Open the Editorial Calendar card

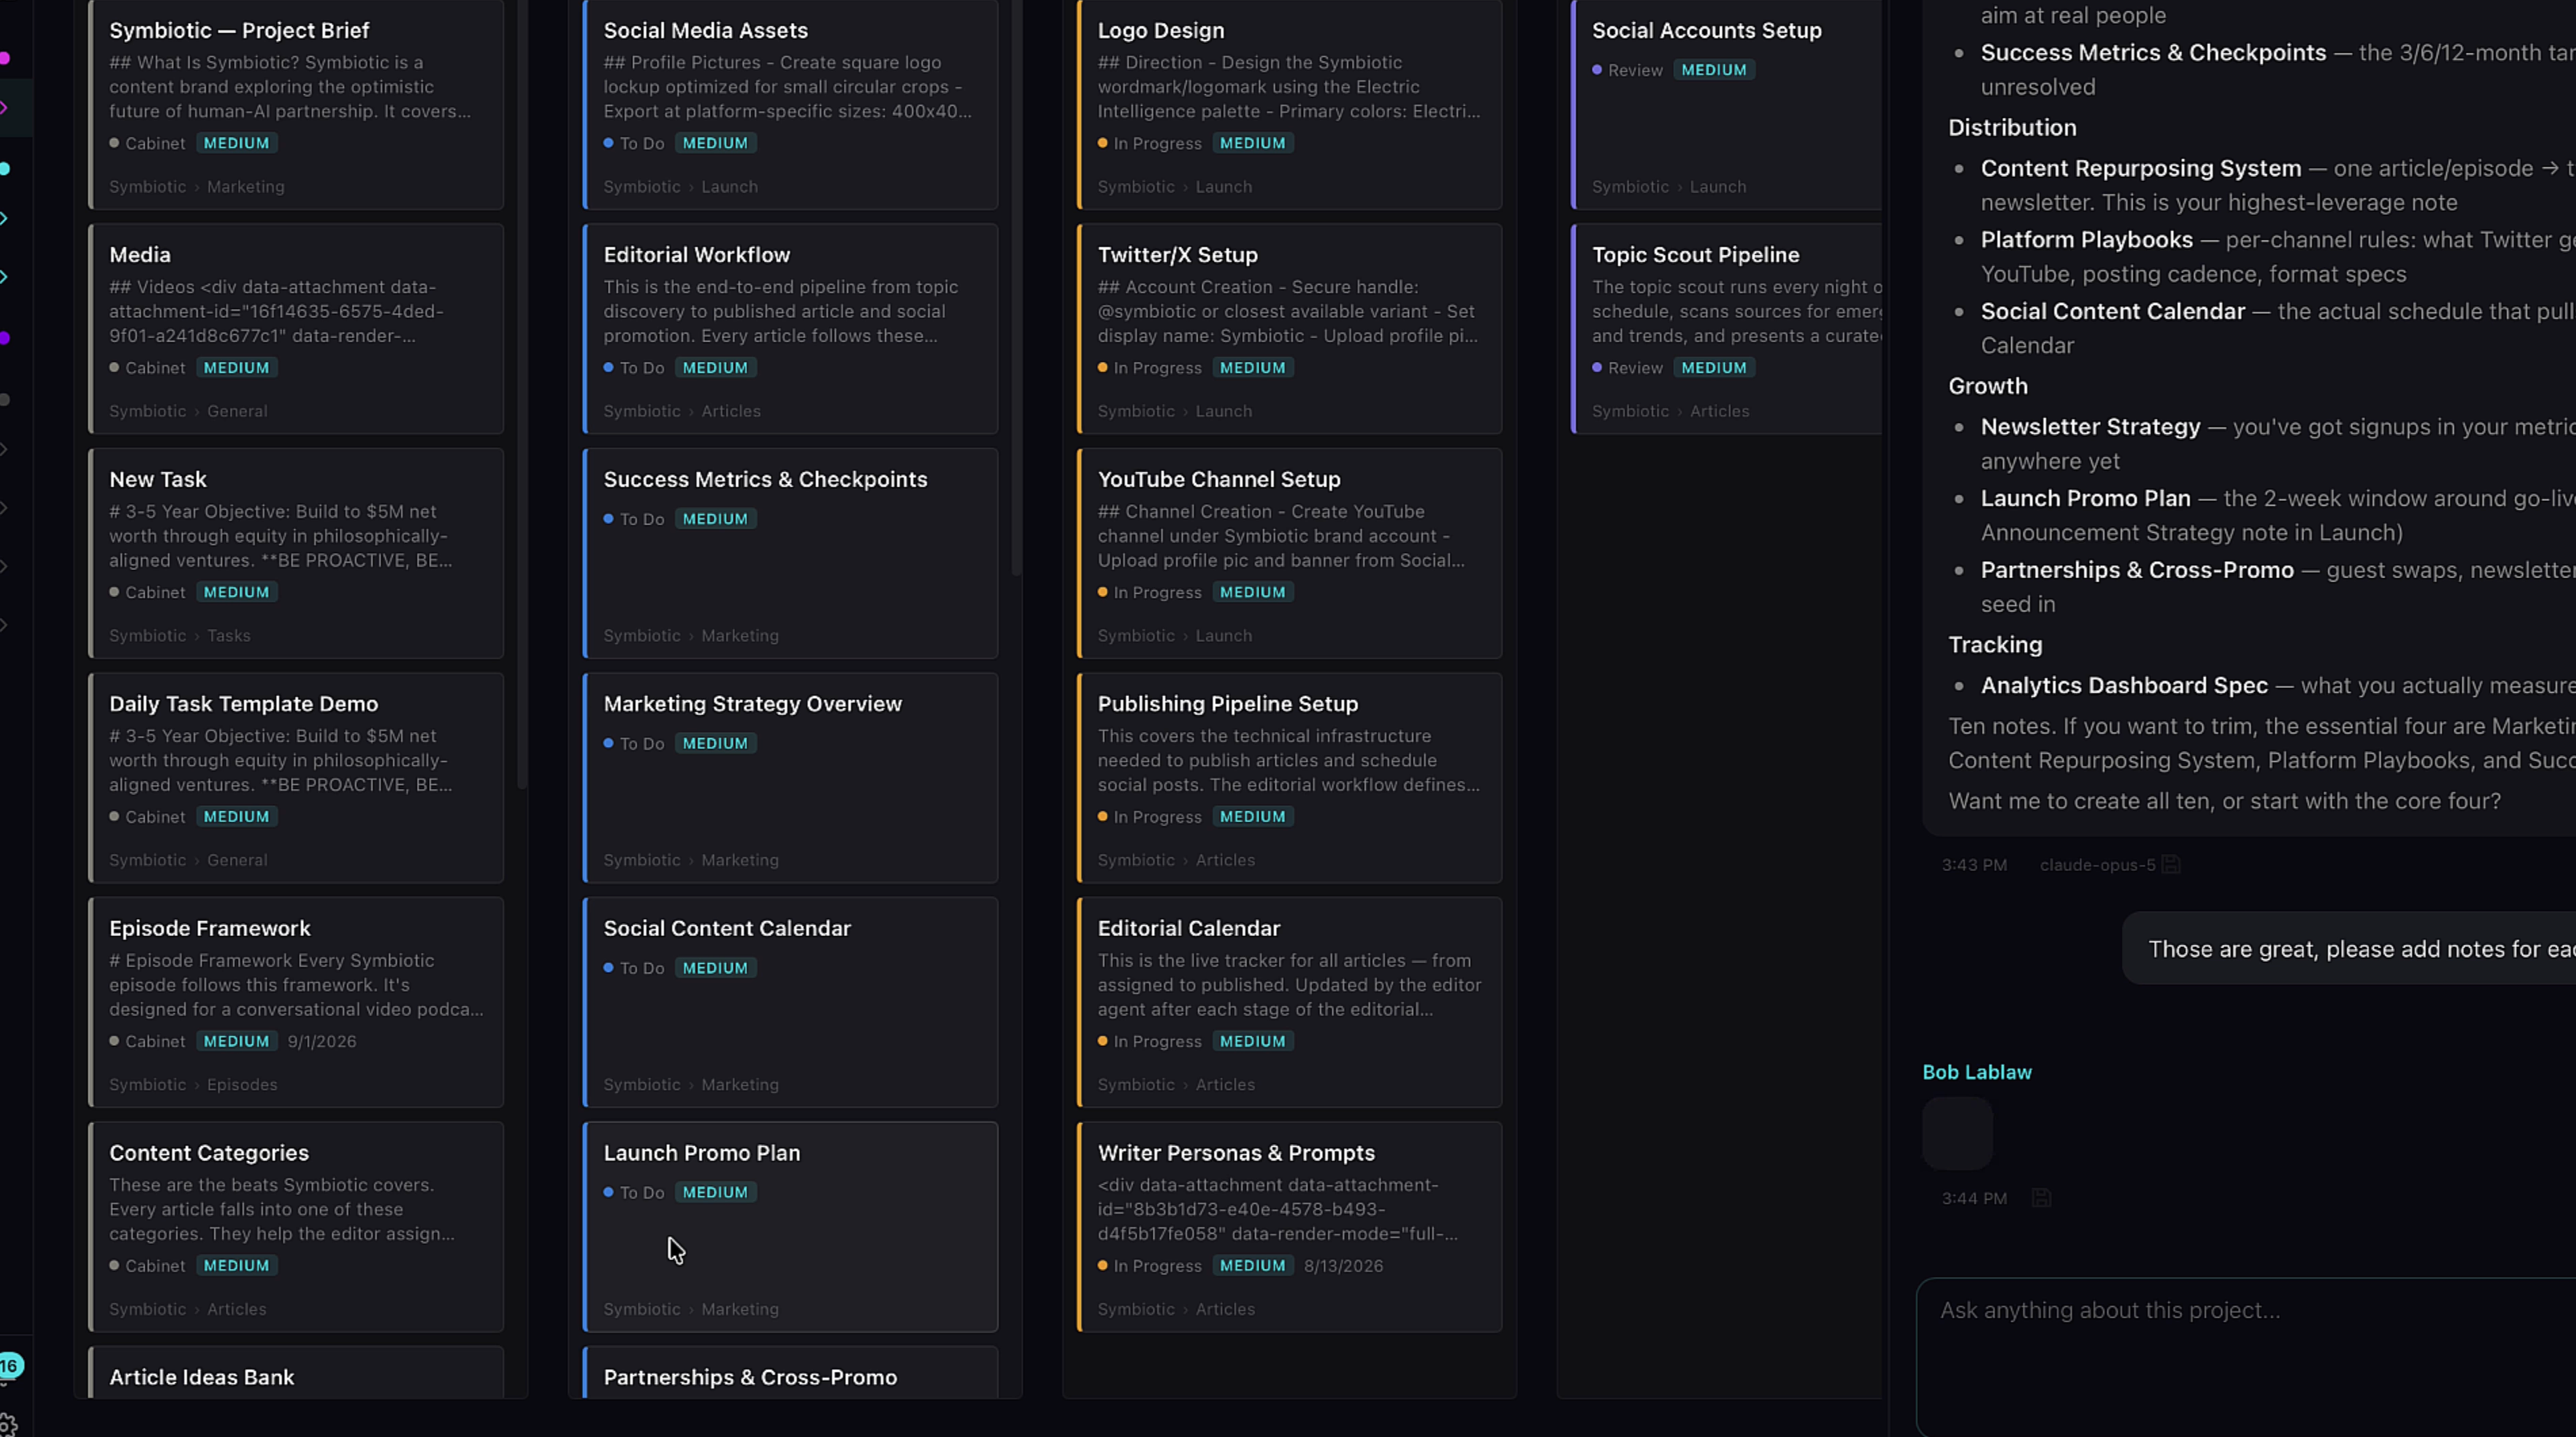click(1289, 1002)
